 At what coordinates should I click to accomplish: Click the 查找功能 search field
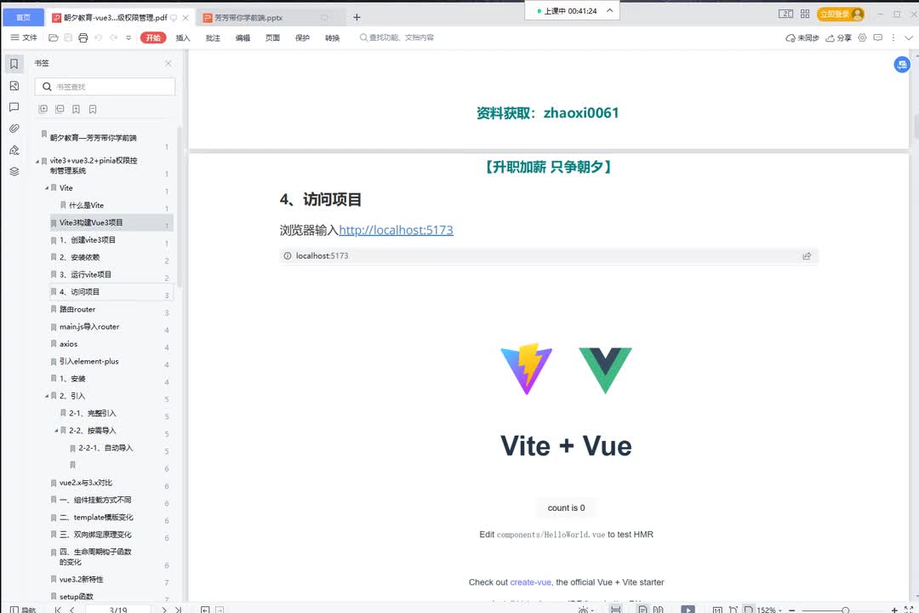[397, 37]
